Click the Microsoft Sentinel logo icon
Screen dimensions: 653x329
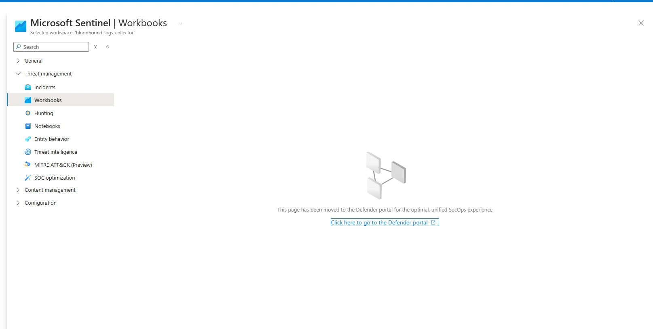click(x=21, y=26)
